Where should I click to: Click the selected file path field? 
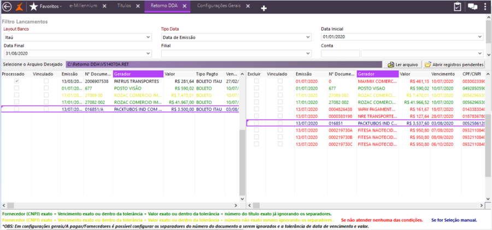(224, 64)
